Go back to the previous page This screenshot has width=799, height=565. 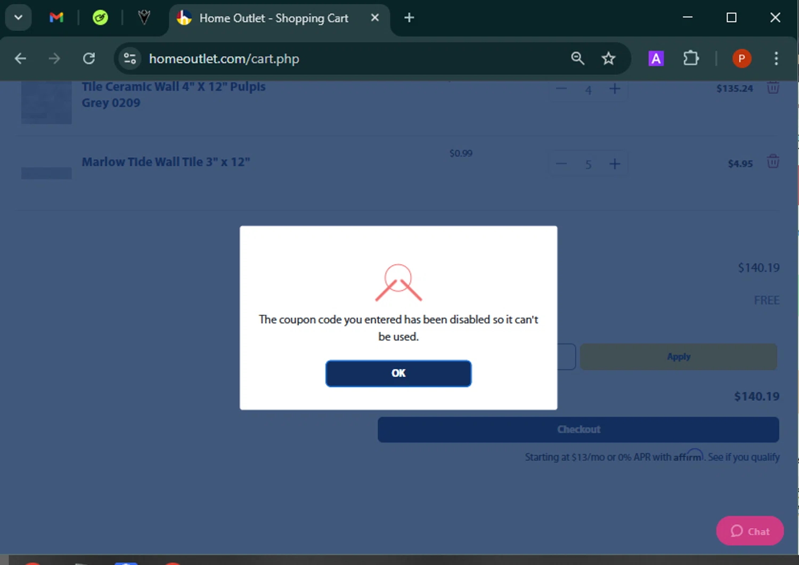[20, 58]
